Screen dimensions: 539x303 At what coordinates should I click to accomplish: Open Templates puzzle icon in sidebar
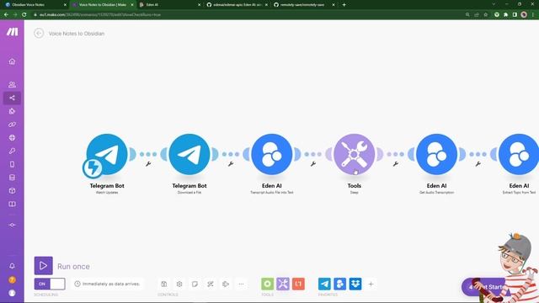pyautogui.click(x=12, y=111)
